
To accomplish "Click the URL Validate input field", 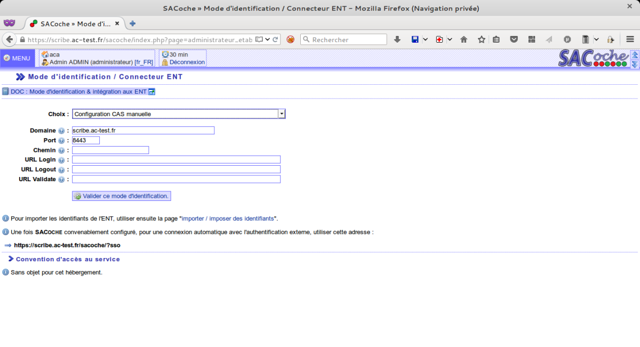I will [x=177, y=179].
